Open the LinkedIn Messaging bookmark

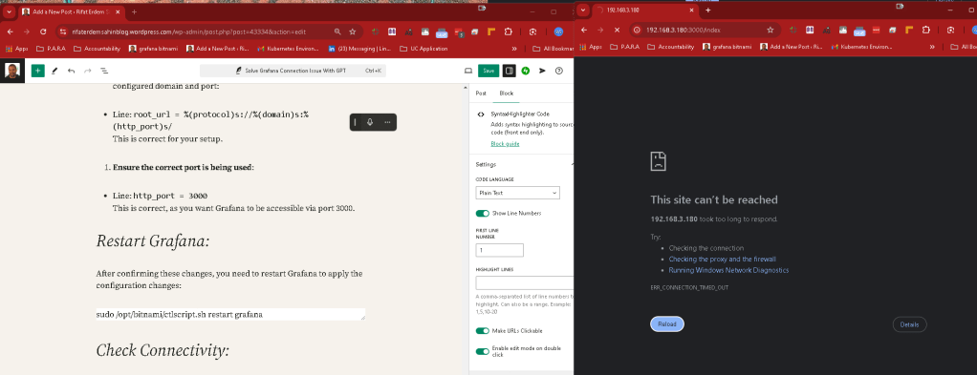tap(358, 48)
